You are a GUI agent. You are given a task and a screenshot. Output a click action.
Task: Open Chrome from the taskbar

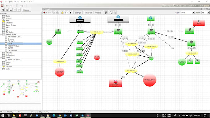pyautogui.click(x=60, y=116)
